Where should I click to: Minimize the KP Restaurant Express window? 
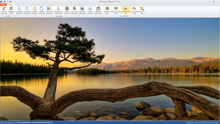pyautogui.click(x=209, y=2)
